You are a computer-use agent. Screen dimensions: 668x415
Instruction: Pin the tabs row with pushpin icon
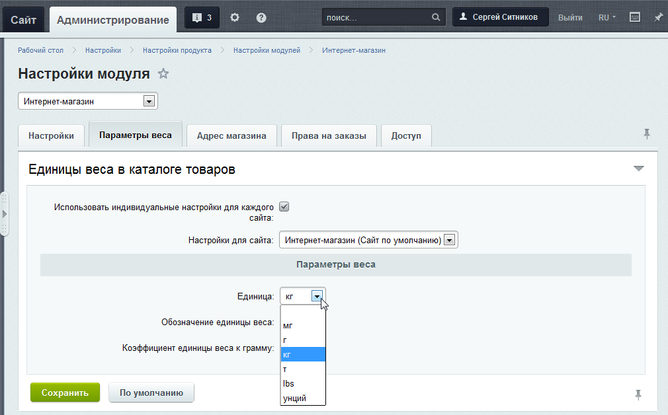point(647,134)
